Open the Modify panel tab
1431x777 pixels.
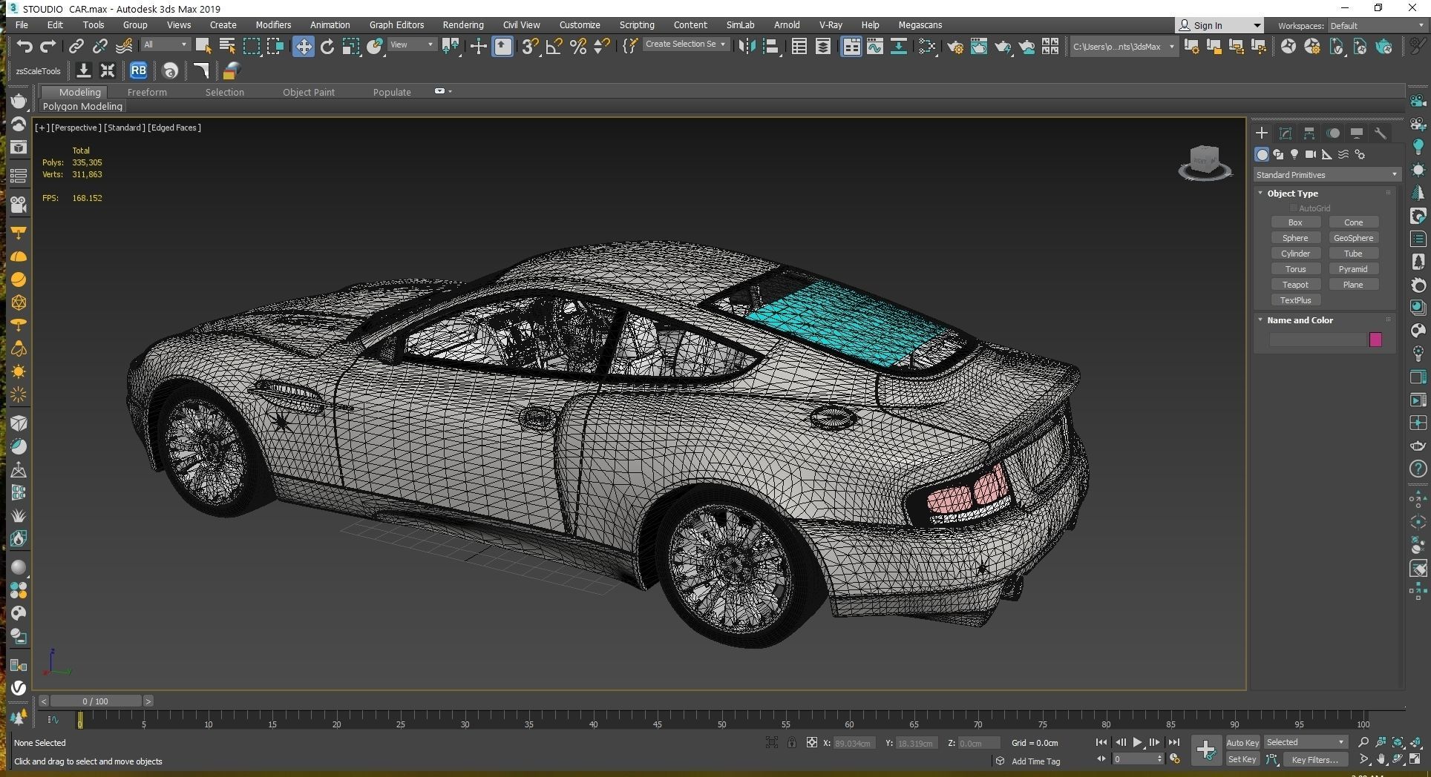point(1285,133)
